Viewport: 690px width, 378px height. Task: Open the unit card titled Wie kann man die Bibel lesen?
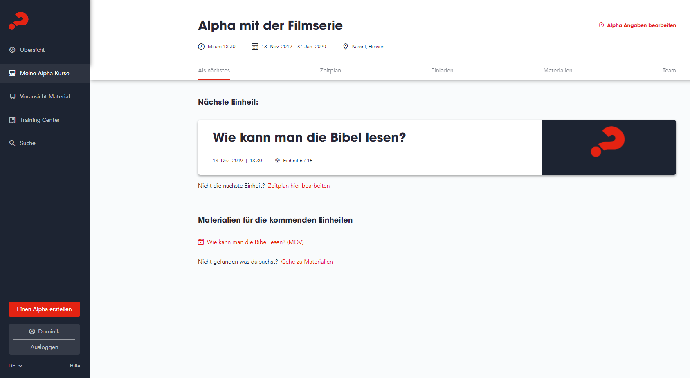[437, 147]
